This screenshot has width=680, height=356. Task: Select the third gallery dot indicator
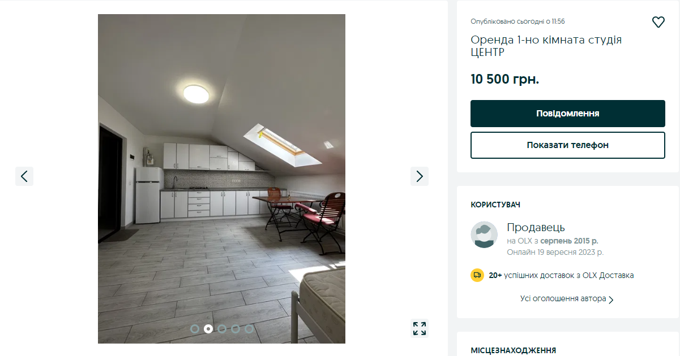click(x=222, y=328)
